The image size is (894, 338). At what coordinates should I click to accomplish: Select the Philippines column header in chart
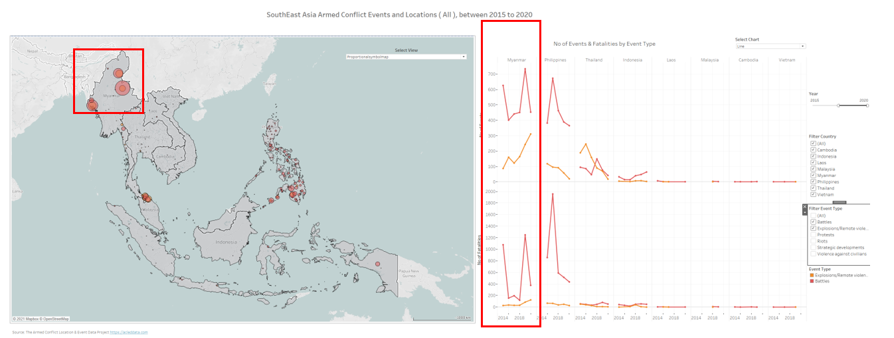[555, 60]
